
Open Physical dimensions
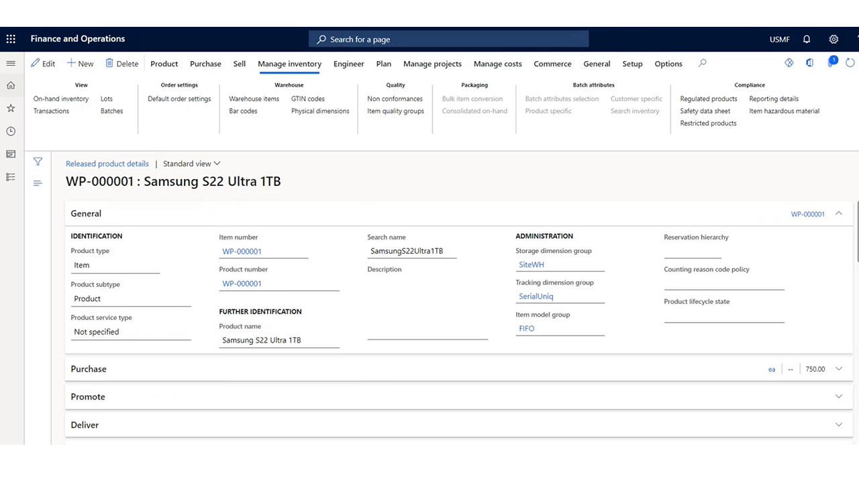320,111
